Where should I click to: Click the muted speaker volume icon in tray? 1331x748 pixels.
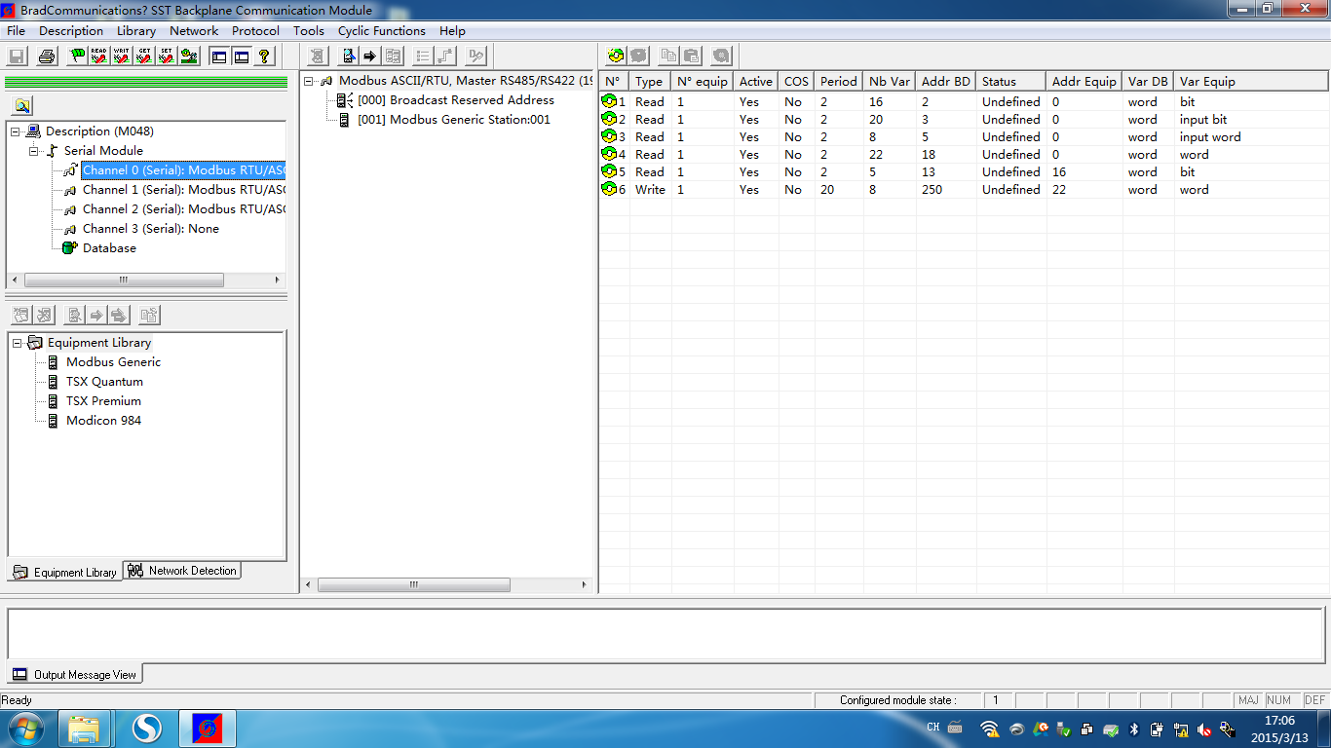[1204, 729]
